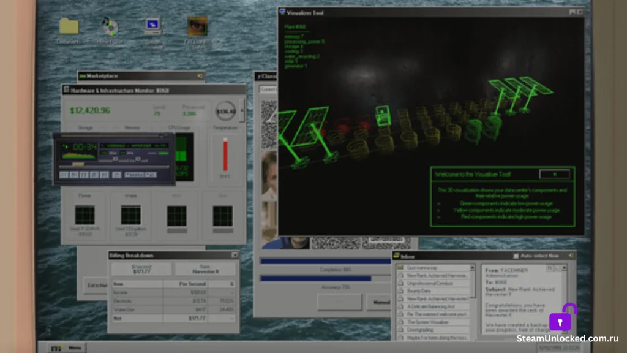Screen dimensions: 627x353
Task: Click the red temperature gauge bar
Action: coord(225,154)
